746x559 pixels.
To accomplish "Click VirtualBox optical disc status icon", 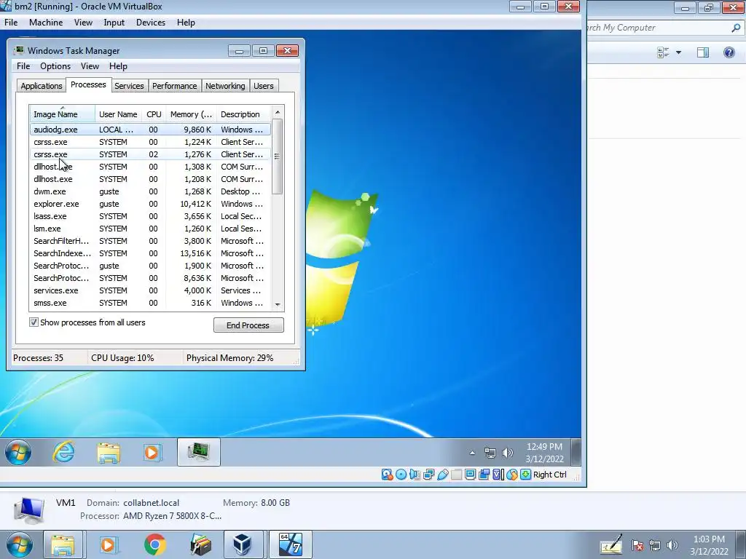I will (401, 475).
